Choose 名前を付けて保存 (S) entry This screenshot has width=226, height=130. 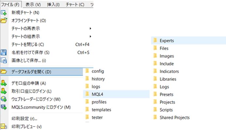click(x=30, y=52)
